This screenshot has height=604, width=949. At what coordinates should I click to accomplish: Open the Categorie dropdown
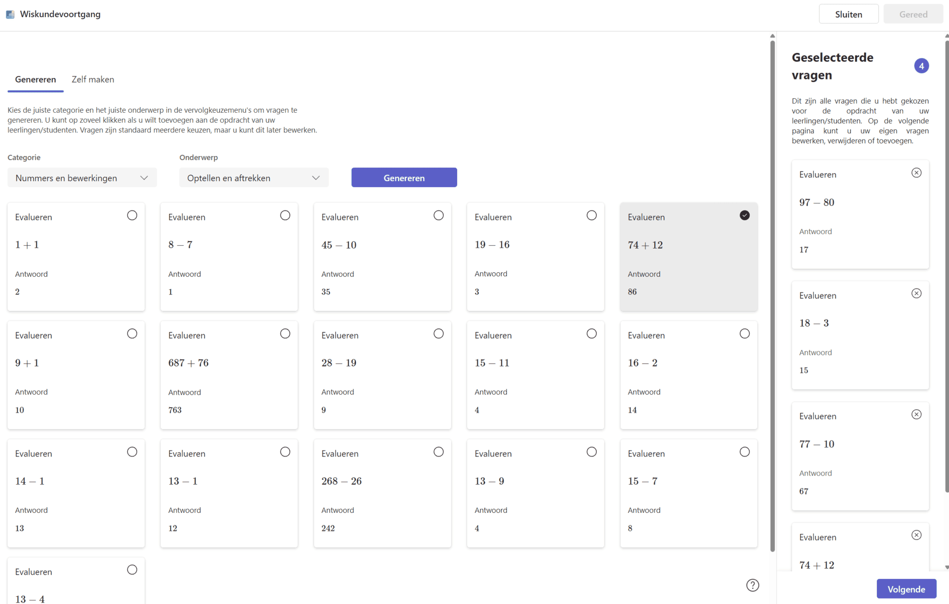coord(82,178)
